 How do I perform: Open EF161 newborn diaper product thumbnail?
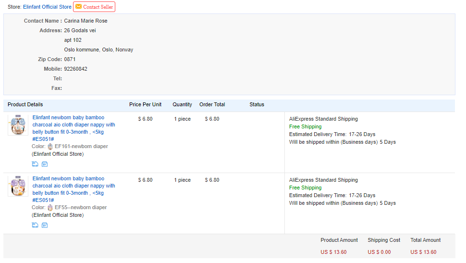(x=18, y=125)
